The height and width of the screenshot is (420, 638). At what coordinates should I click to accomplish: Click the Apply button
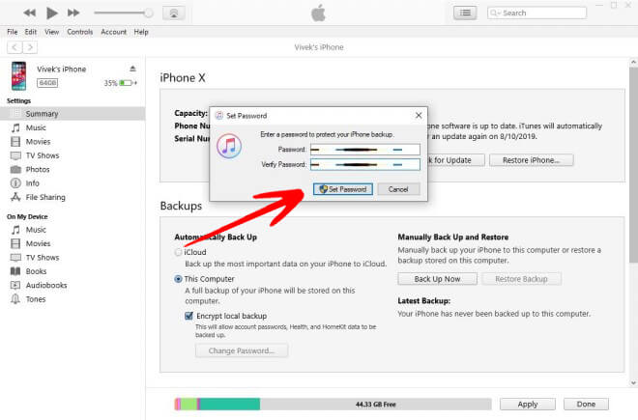[x=528, y=405]
